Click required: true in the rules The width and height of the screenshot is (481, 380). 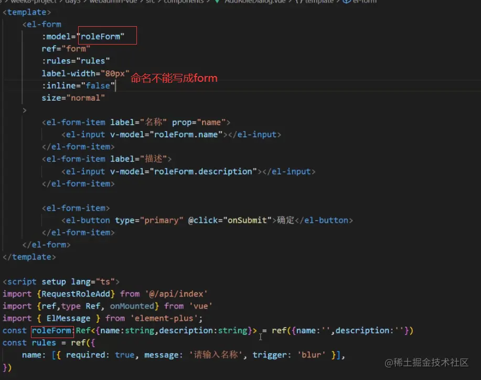pos(100,355)
